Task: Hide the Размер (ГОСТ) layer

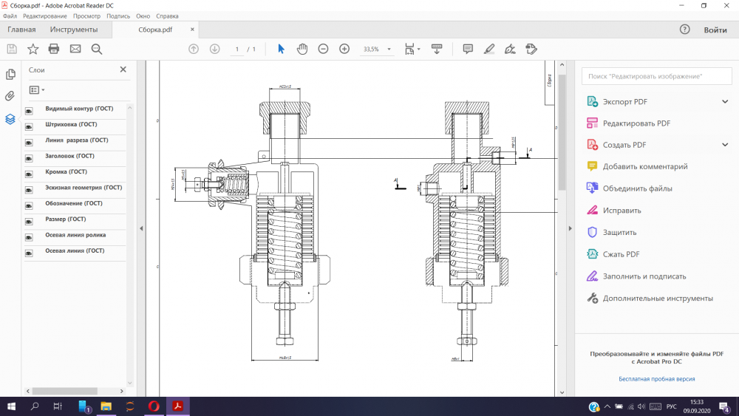Action: coord(30,221)
